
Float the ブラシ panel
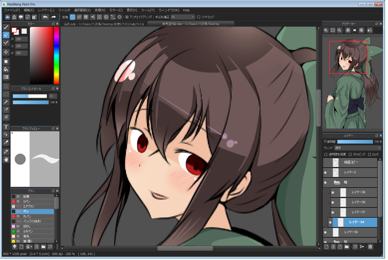tap(53, 192)
